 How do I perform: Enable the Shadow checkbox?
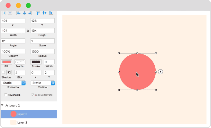tap(3, 72)
